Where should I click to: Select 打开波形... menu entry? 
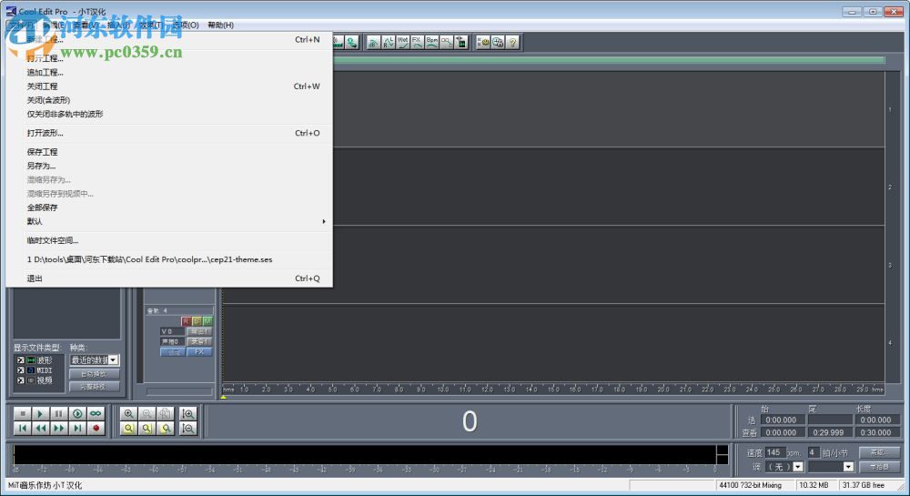(170, 133)
